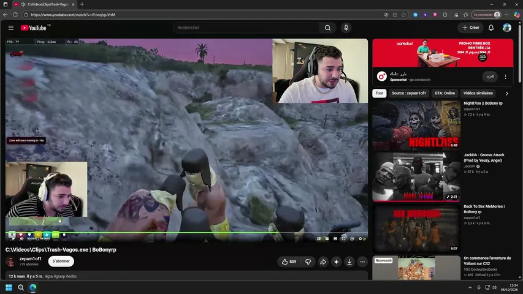Image resolution: width=523 pixels, height=294 pixels.
Task: Click the #gtarp hashtag
Action: pos(59,276)
